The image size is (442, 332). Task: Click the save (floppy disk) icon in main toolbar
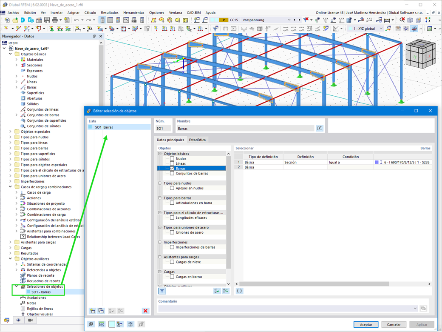pos(47,20)
